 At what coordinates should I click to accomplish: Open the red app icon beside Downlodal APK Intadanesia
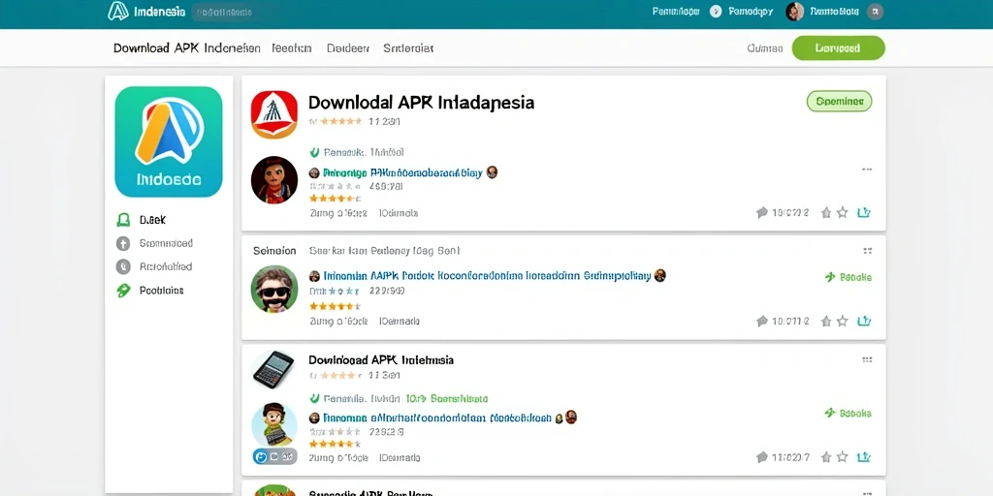[x=274, y=114]
